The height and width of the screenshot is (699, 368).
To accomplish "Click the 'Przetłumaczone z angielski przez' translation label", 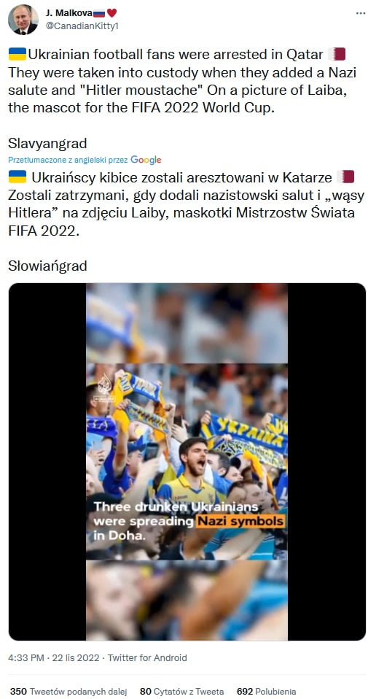I will coord(68,160).
